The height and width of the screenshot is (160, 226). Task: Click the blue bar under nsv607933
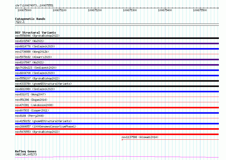(x=117, y=113)
